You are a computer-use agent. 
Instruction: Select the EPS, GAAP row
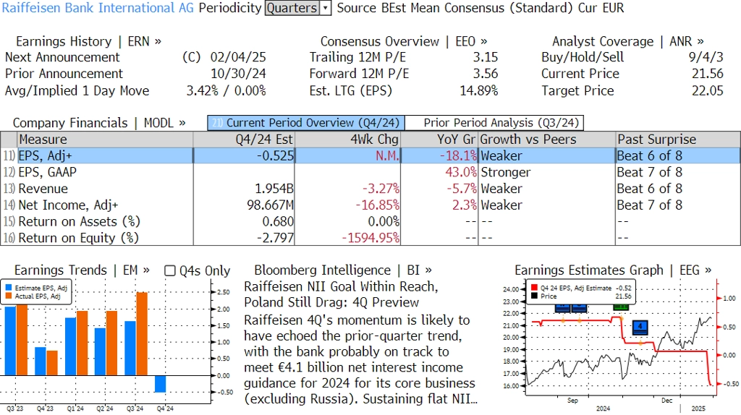coord(370,172)
